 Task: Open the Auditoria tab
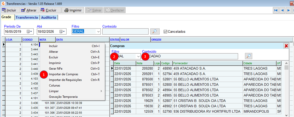pyautogui.click(x=48, y=17)
